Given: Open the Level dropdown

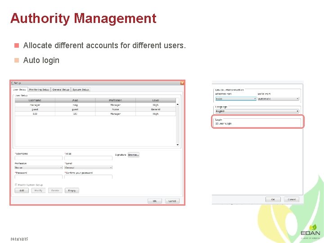Looking at the screenshot, I should tap(88, 167).
